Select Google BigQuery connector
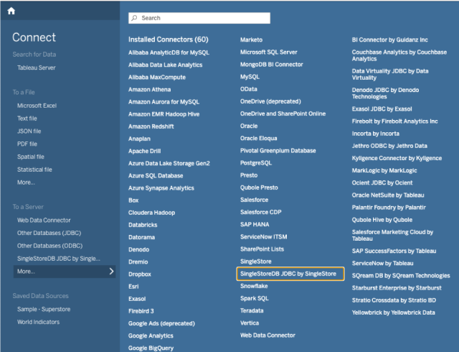This screenshot has width=459, height=352. [x=151, y=348]
